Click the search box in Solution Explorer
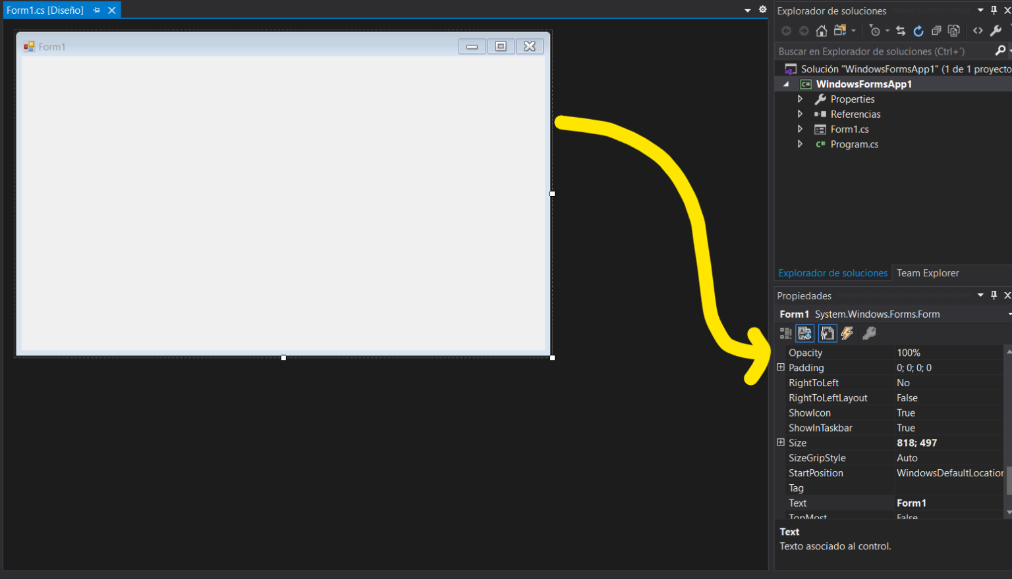The height and width of the screenshot is (579, 1012). (876, 51)
